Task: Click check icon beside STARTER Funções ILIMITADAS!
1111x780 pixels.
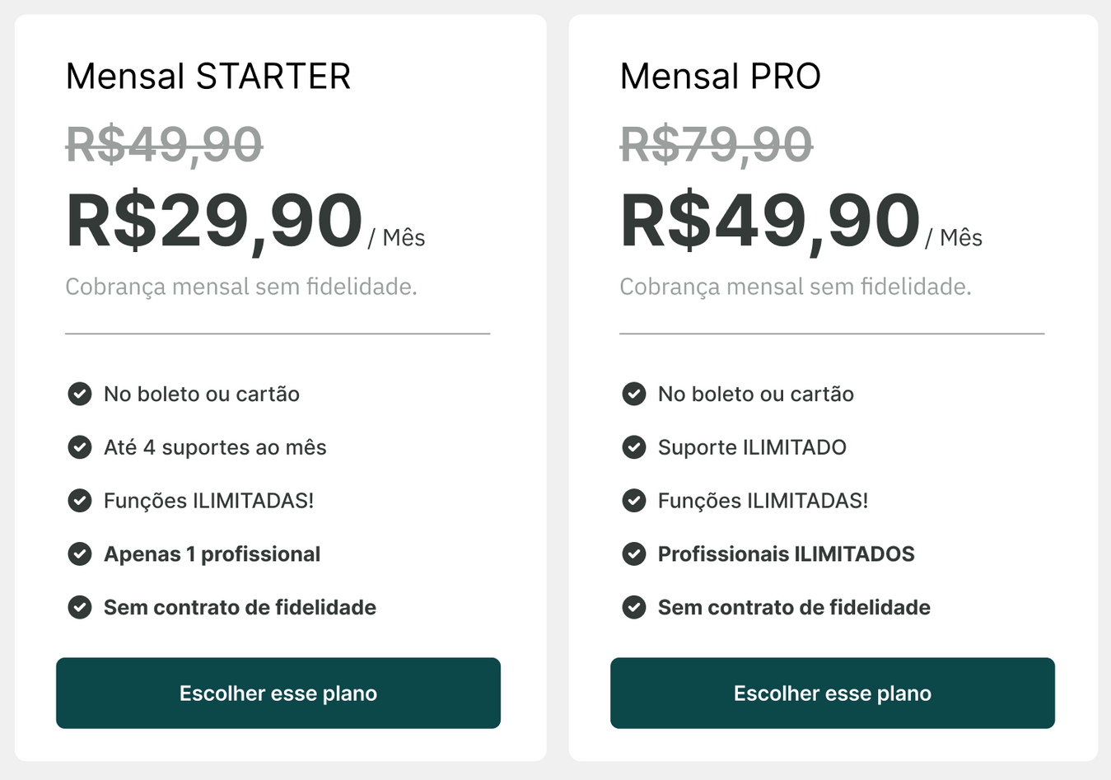Action: (x=80, y=501)
